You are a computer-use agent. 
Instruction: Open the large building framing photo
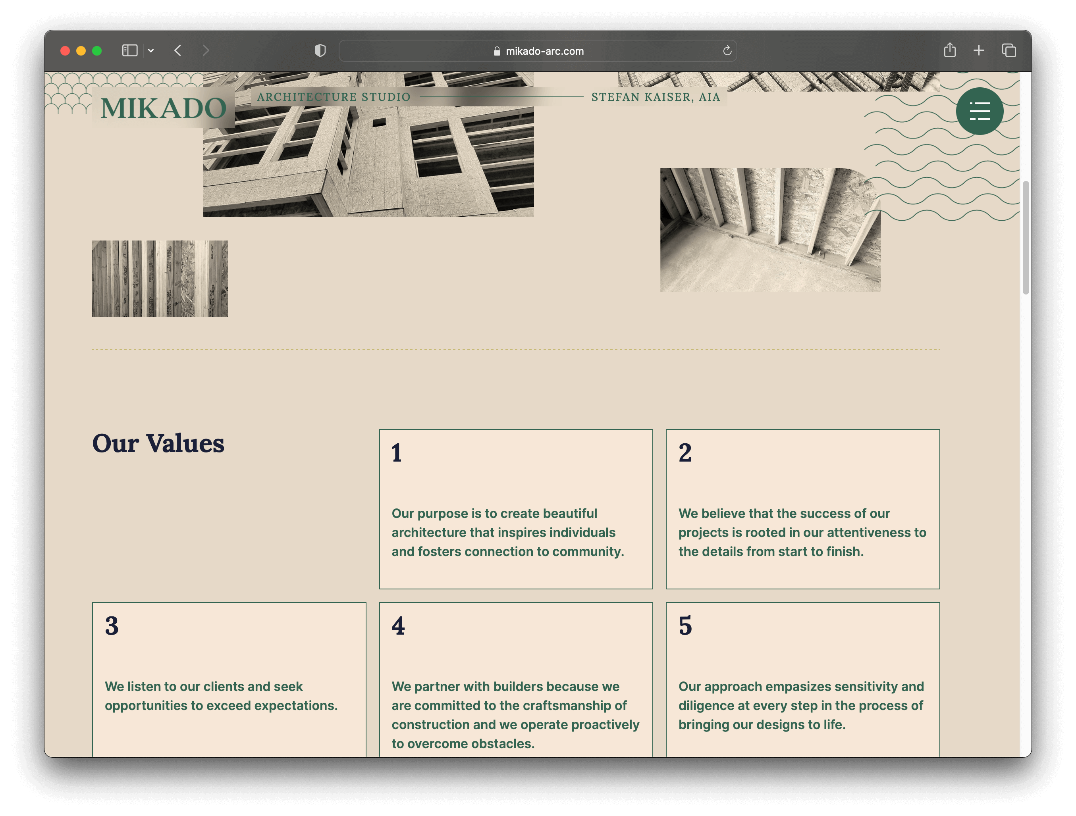pos(368,144)
